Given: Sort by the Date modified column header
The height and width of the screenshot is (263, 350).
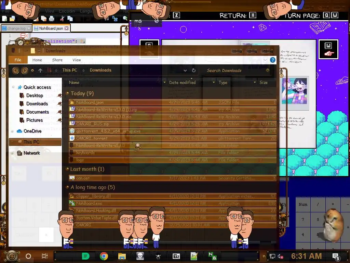Looking at the screenshot, I should [x=183, y=83].
